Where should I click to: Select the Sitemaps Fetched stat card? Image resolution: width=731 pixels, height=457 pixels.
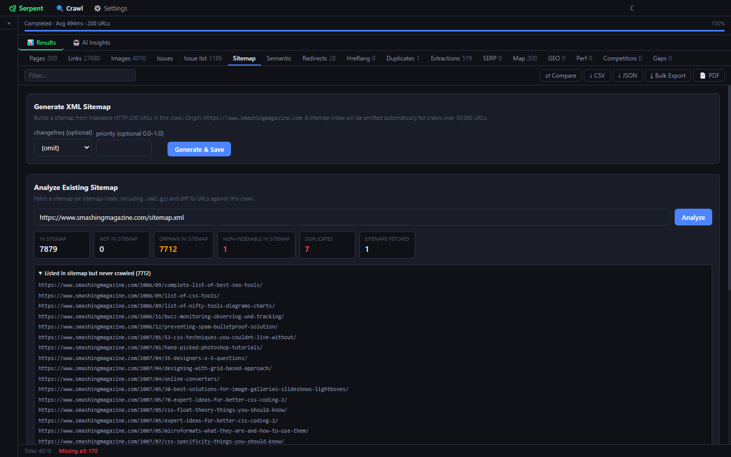(387, 245)
